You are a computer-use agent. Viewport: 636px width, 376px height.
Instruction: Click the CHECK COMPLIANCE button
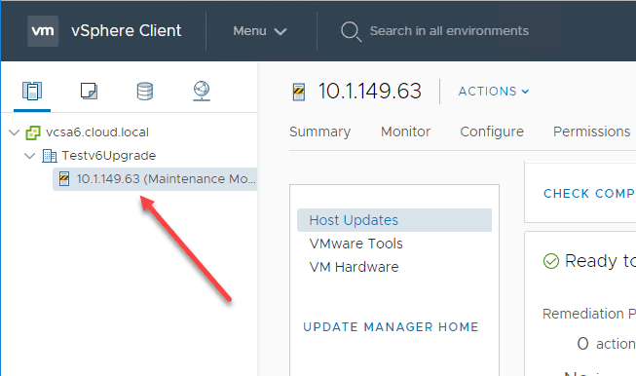(589, 194)
